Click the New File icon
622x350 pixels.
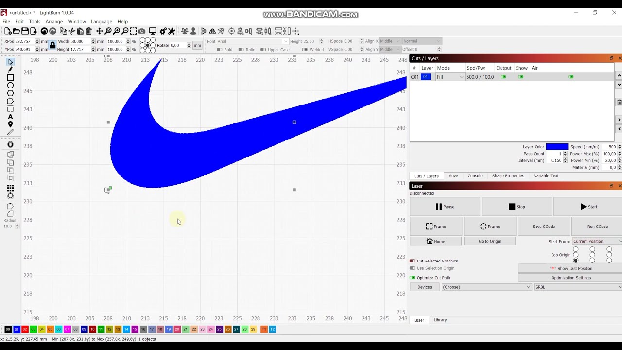(x=8, y=31)
